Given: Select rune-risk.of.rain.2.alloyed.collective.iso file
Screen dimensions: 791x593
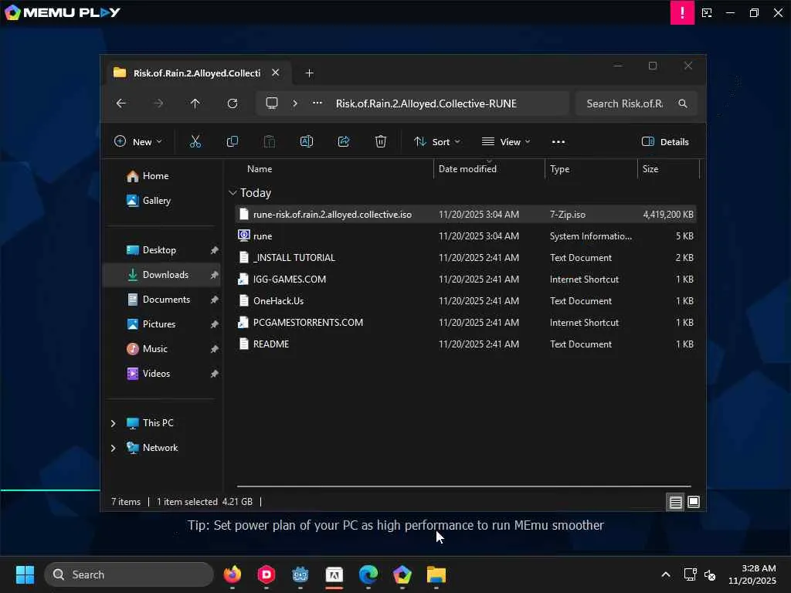Looking at the screenshot, I should click(x=465, y=215).
